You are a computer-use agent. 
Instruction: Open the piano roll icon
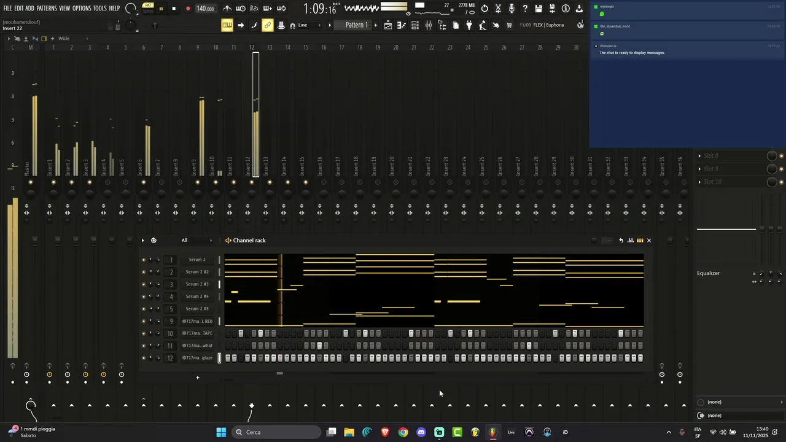point(402,25)
